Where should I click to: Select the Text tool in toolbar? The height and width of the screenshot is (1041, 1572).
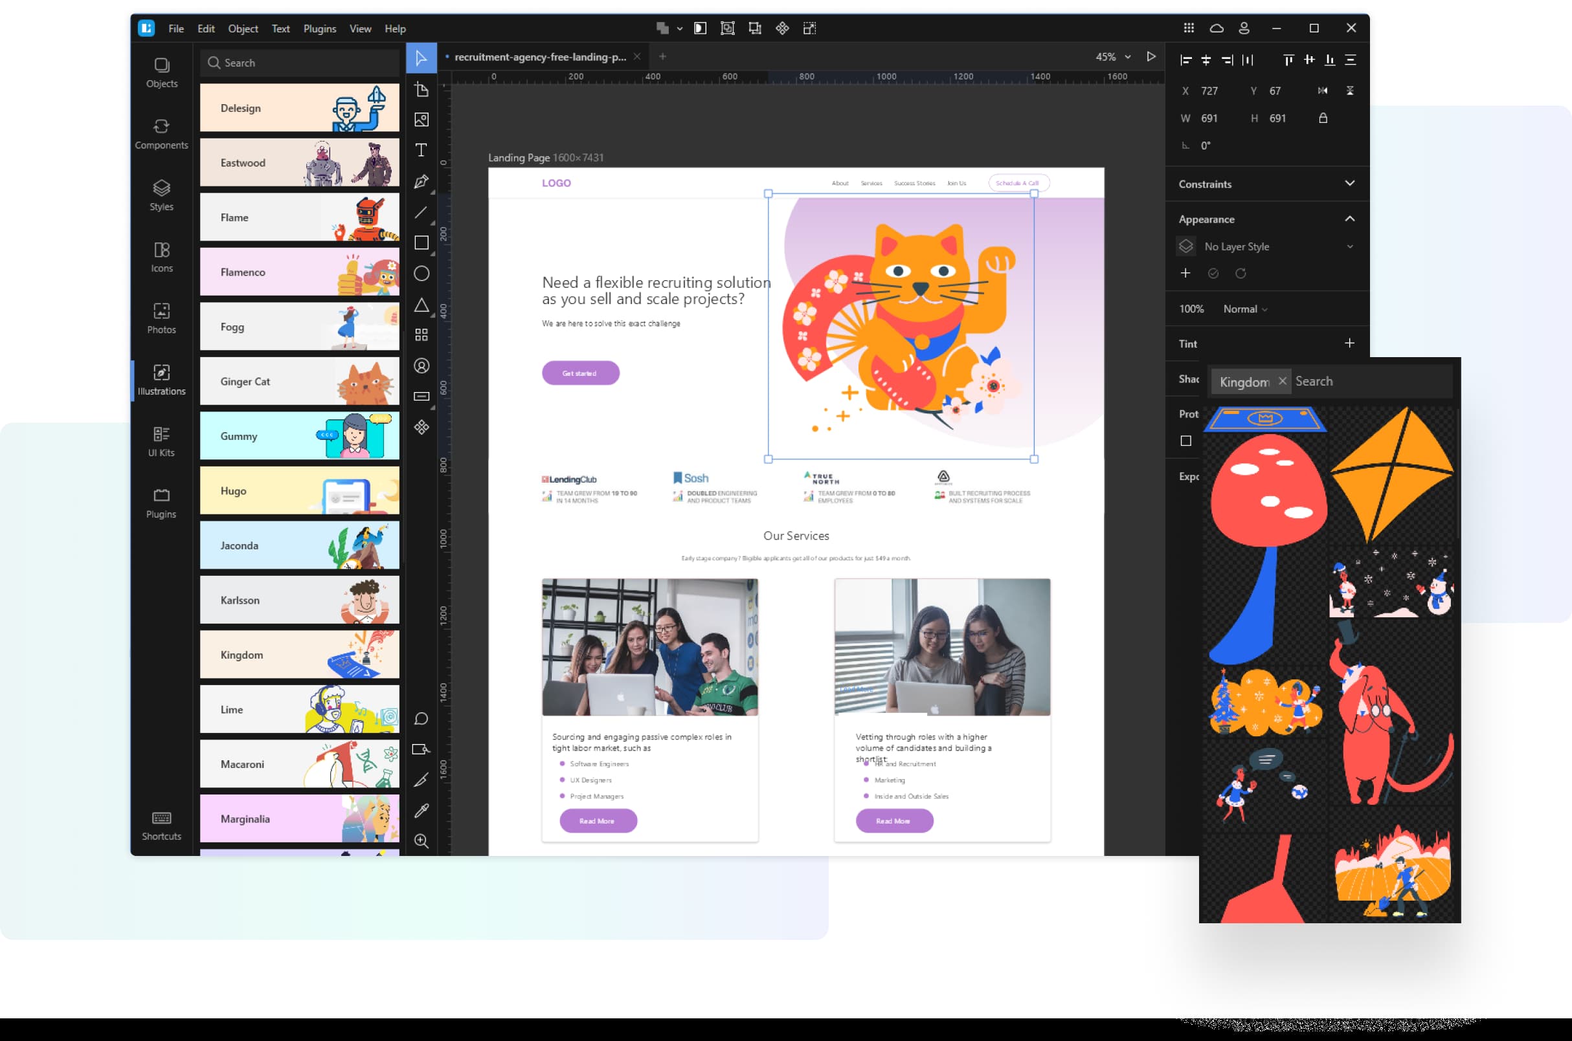click(x=421, y=150)
